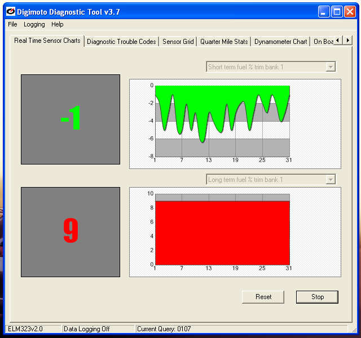Viewport: 361px width, 338px height.
Task: Maximize the Digimoto window
Action: 337,12
